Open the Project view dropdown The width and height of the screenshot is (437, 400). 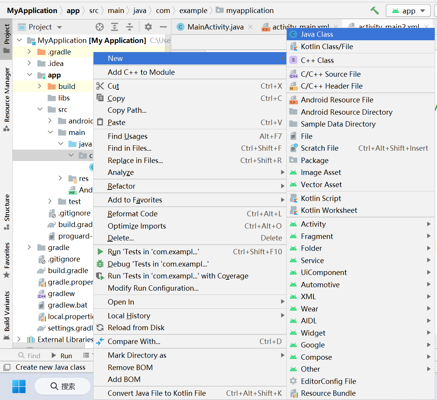coord(40,27)
